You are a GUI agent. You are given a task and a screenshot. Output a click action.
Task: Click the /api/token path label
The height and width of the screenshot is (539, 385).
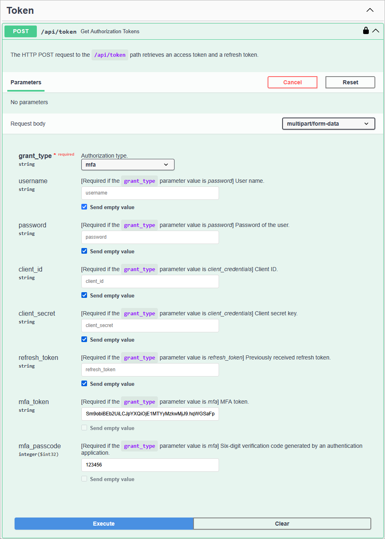[x=59, y=31]
